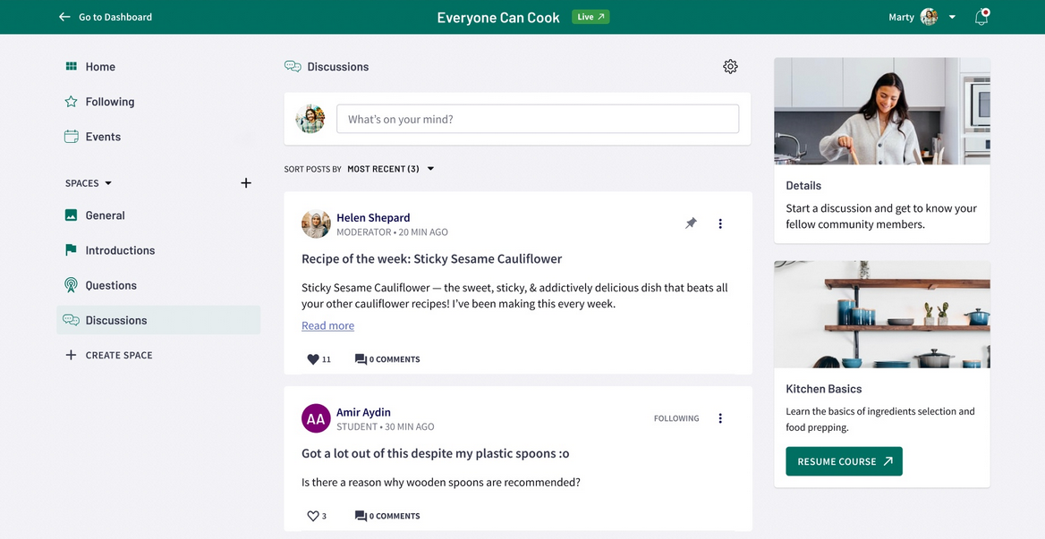Click the flag icon beside Introductions
Viewport: 1045px width, 539px height.
click(x=71, y=249)
